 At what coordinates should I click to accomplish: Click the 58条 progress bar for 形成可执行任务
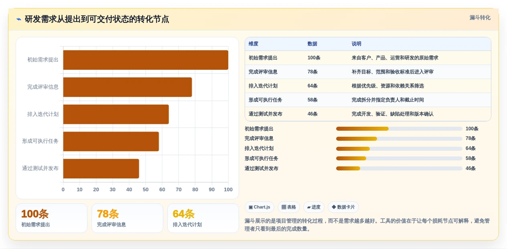399,158
